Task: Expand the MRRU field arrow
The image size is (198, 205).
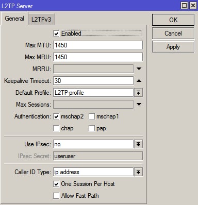Action: coord(139,69)
